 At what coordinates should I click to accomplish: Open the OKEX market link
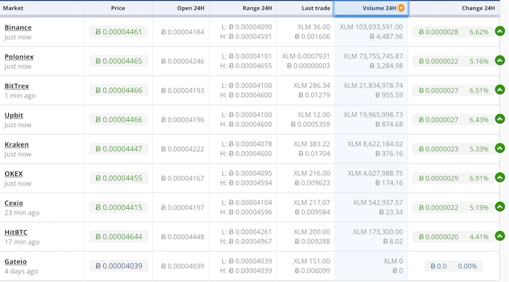[x=13, y=174]
